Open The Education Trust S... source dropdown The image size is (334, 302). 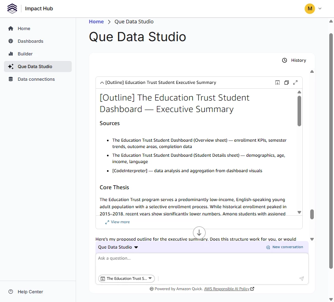[126, 279]
